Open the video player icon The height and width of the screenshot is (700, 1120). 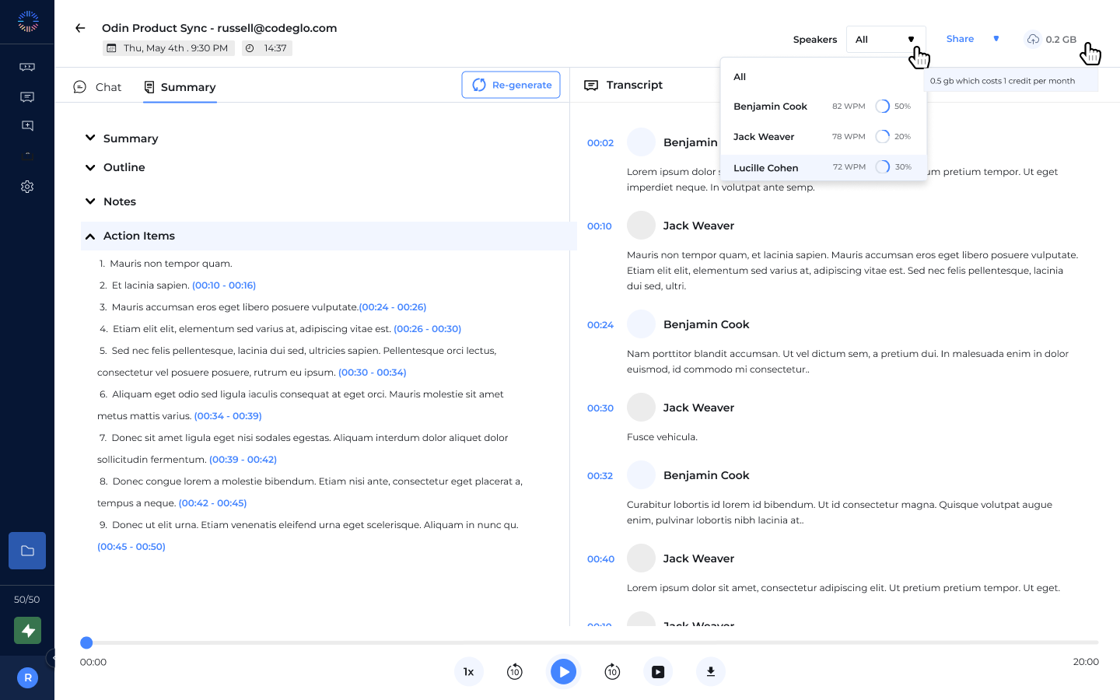click(x=658, y=671)
